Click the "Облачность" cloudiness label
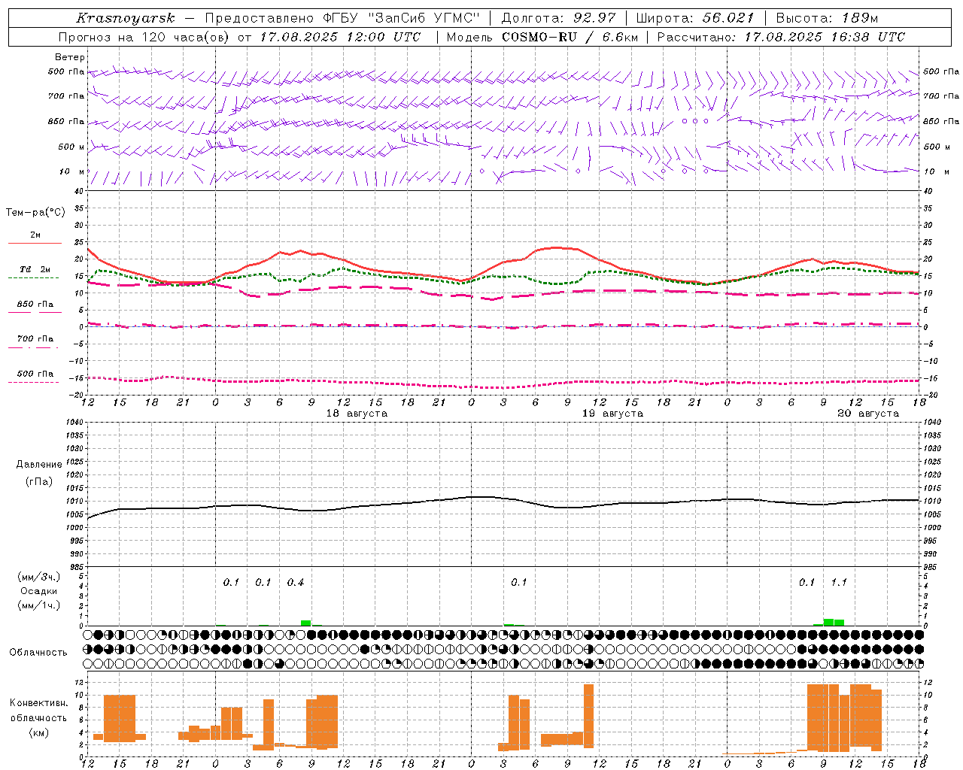Viewport: 963px width, 770px height. 38,653
